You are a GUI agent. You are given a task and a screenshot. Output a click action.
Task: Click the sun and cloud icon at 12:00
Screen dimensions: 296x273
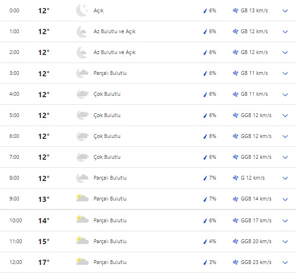click(82, 262)
